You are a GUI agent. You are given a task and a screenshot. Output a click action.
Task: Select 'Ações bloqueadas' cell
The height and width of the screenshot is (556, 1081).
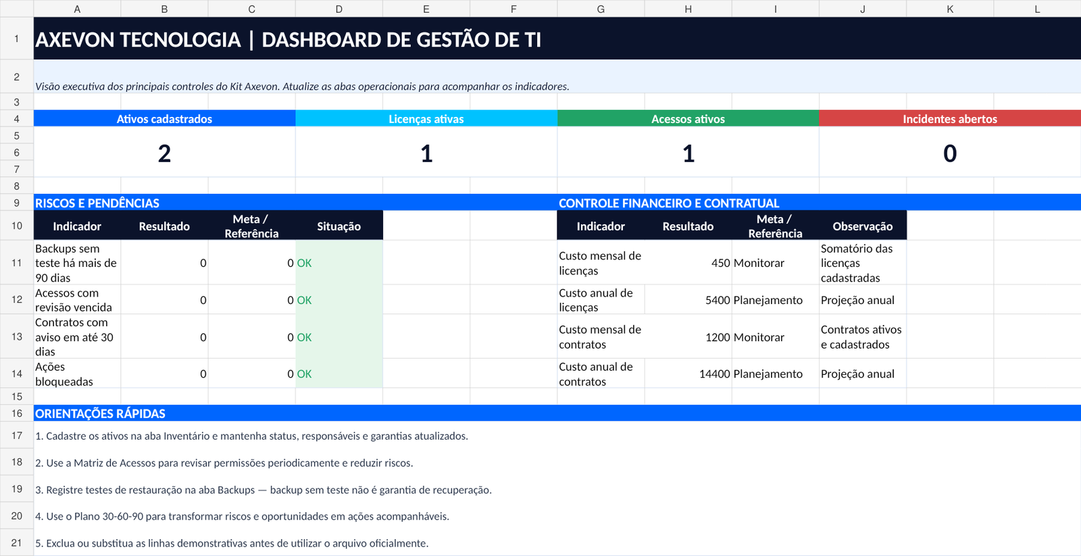click(x=77, y=374)
